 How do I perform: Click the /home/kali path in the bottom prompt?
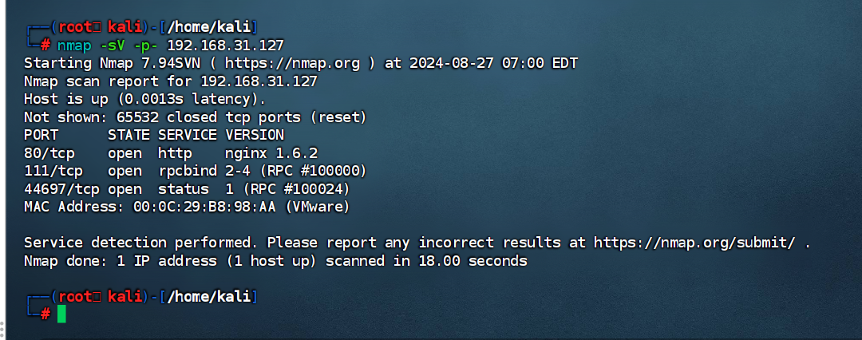pos(208,296)
